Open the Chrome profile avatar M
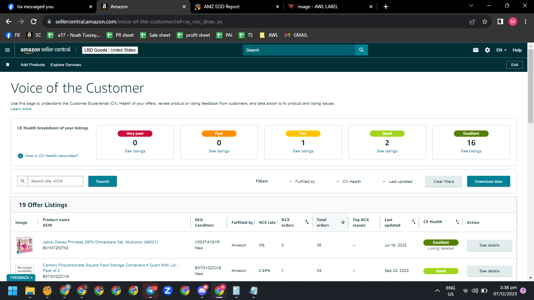The width and height of the screenshot is (534, 300). pos(513,21)
